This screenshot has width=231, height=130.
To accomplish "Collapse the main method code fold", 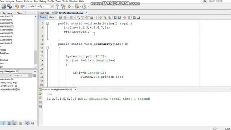I will click(47, 23).
